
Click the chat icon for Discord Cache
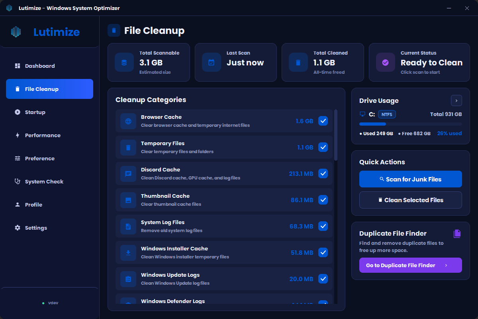coord(128,174)
